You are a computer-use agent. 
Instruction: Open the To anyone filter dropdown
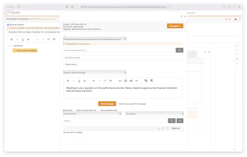[154, 114]
